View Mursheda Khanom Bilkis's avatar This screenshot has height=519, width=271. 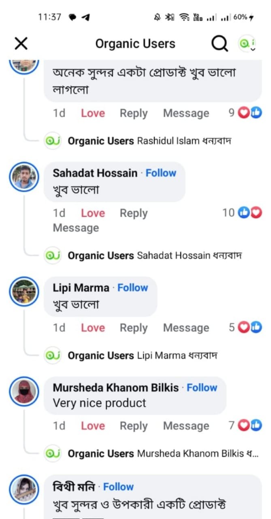click(x=24, y=392)
